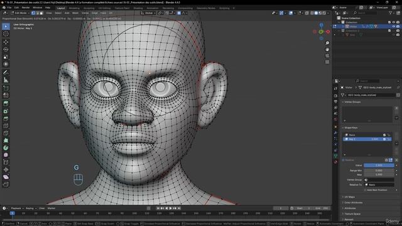The height and width of the screenshot is (226, 402).
Task: Open the File menu
Action: tap(9, 8)
